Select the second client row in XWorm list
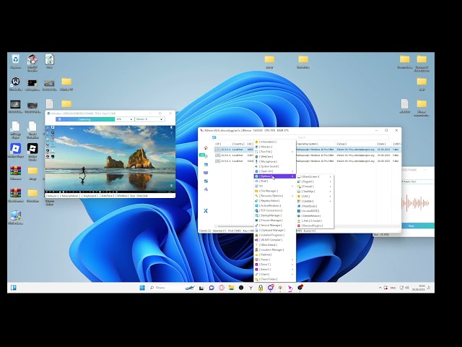This screenshot has width=462, height=347. tap(308, 155)
